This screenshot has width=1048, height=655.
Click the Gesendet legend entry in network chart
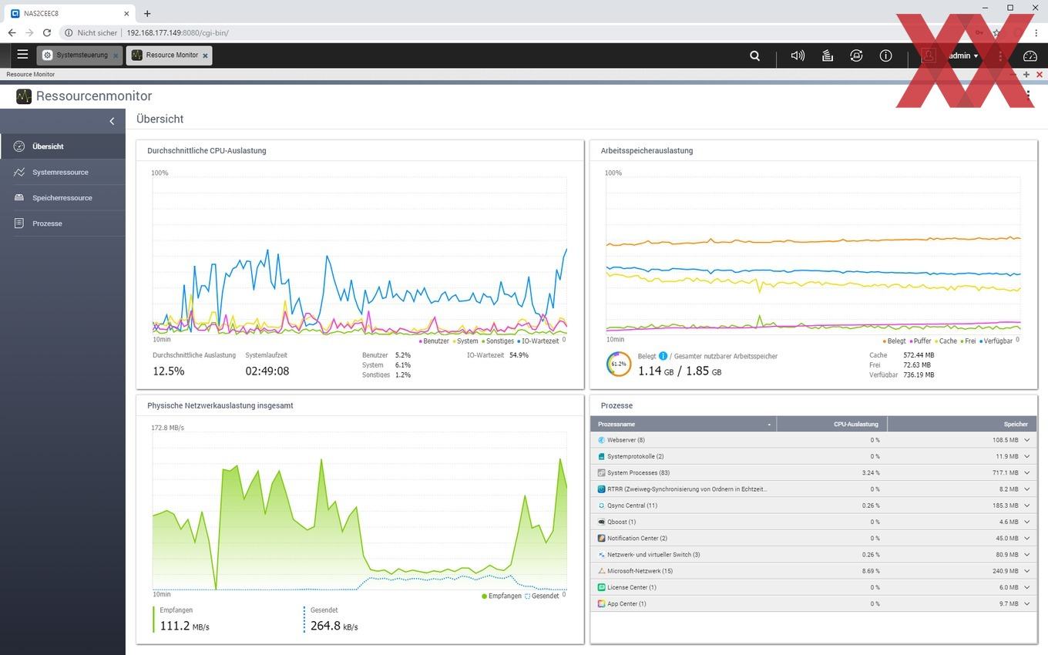coord(542,596)
